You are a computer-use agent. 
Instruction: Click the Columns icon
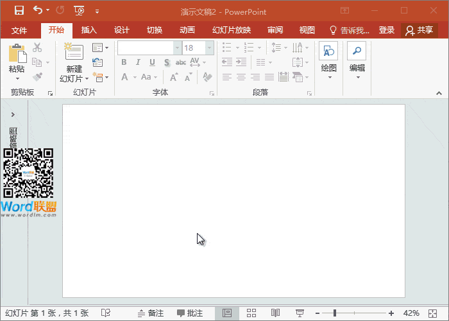(260, 62)
